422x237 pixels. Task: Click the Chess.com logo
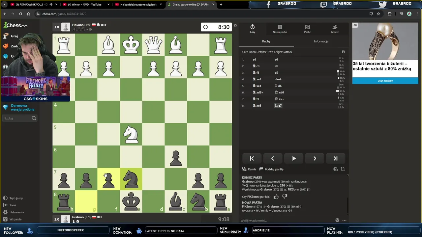coord(16,25)
